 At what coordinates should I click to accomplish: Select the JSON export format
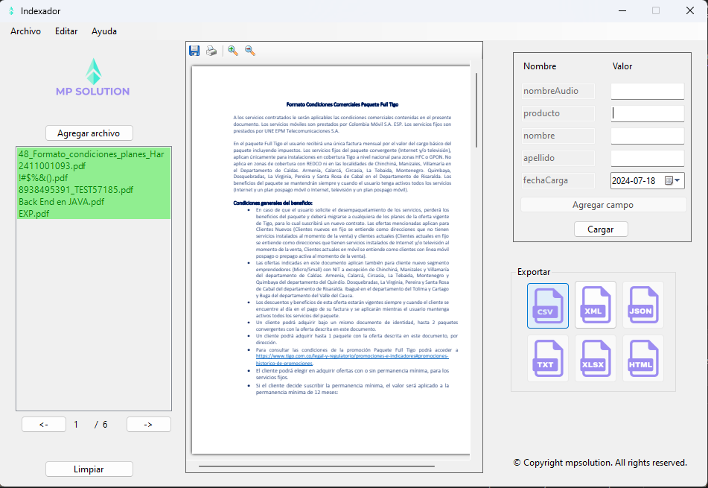643,305
